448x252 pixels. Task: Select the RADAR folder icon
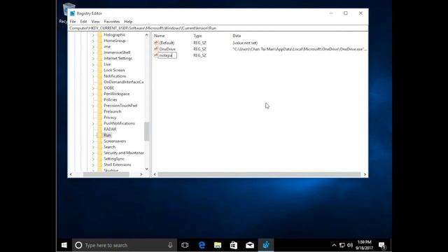(x=99, y=129)
